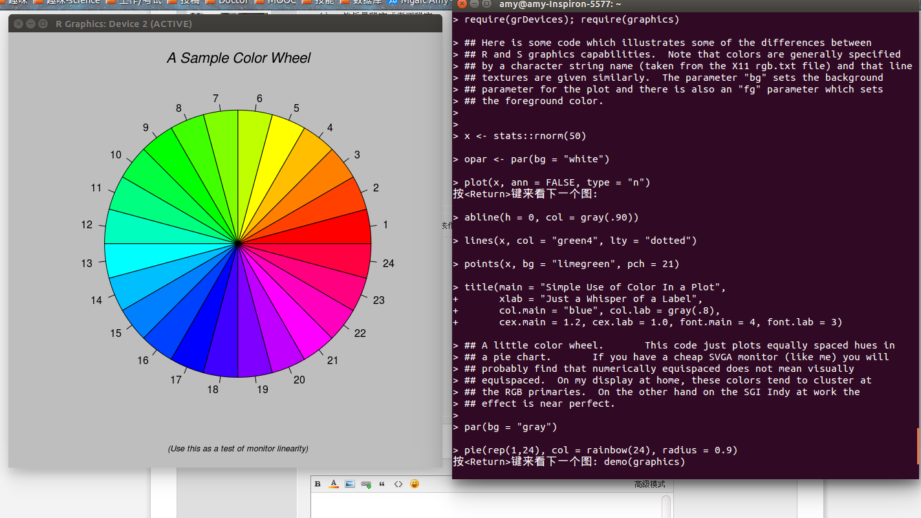This screenshot has height=518, width=921.
Task: Click the pie label '19'
Action: [x=262, y=389]
